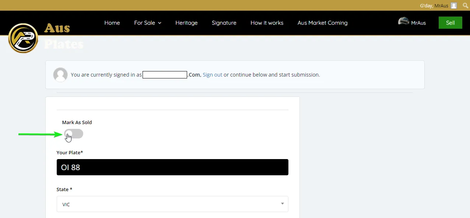Click the small avatar beside G'day, MrAus
Screen dimensions: 470x218
pos(454,6)
